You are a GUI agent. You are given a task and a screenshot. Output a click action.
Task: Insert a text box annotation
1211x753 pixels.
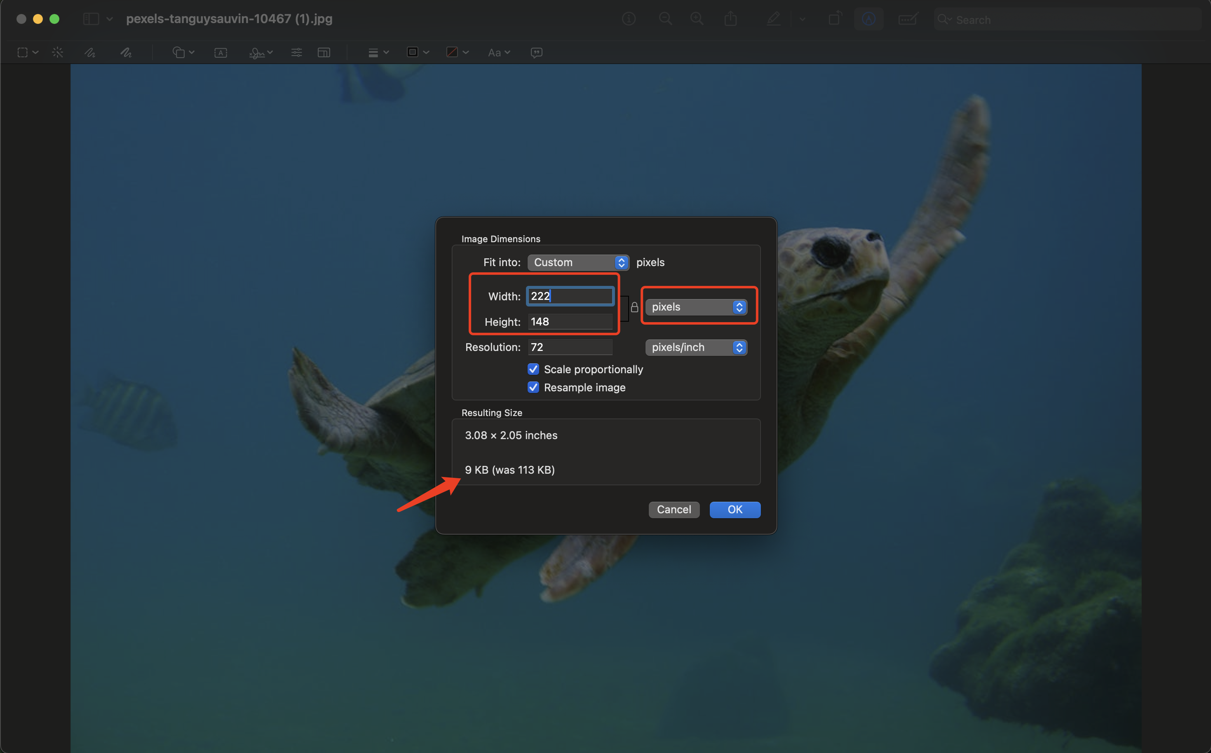(x=220, y=52)
